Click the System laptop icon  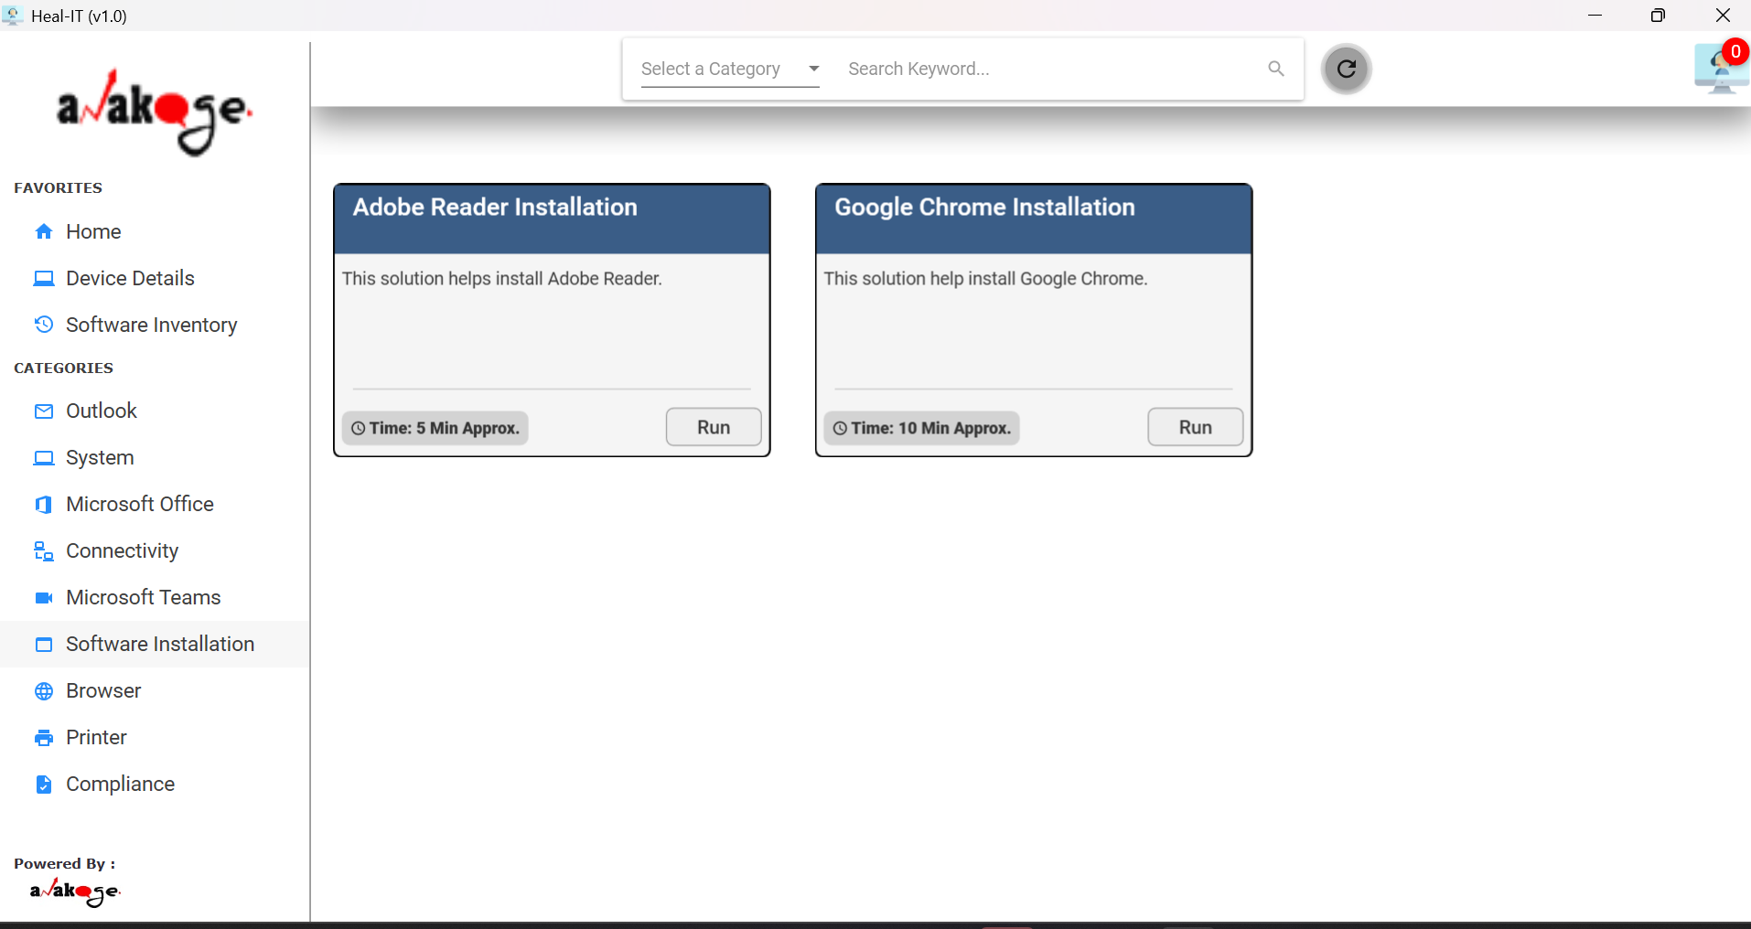[44, 458]
